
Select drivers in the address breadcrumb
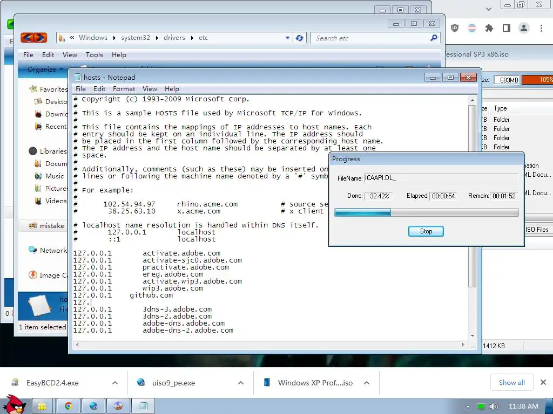click(174, 38)
